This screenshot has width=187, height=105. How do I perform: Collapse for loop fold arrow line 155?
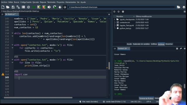tap(12, 48)
